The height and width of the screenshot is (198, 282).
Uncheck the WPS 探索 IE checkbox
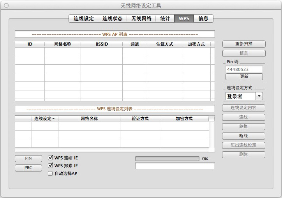(50, 166)
